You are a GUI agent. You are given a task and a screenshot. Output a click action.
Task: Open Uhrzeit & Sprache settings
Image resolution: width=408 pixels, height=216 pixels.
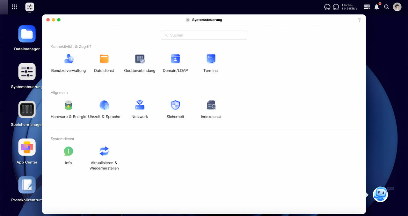tap(104, 109)
